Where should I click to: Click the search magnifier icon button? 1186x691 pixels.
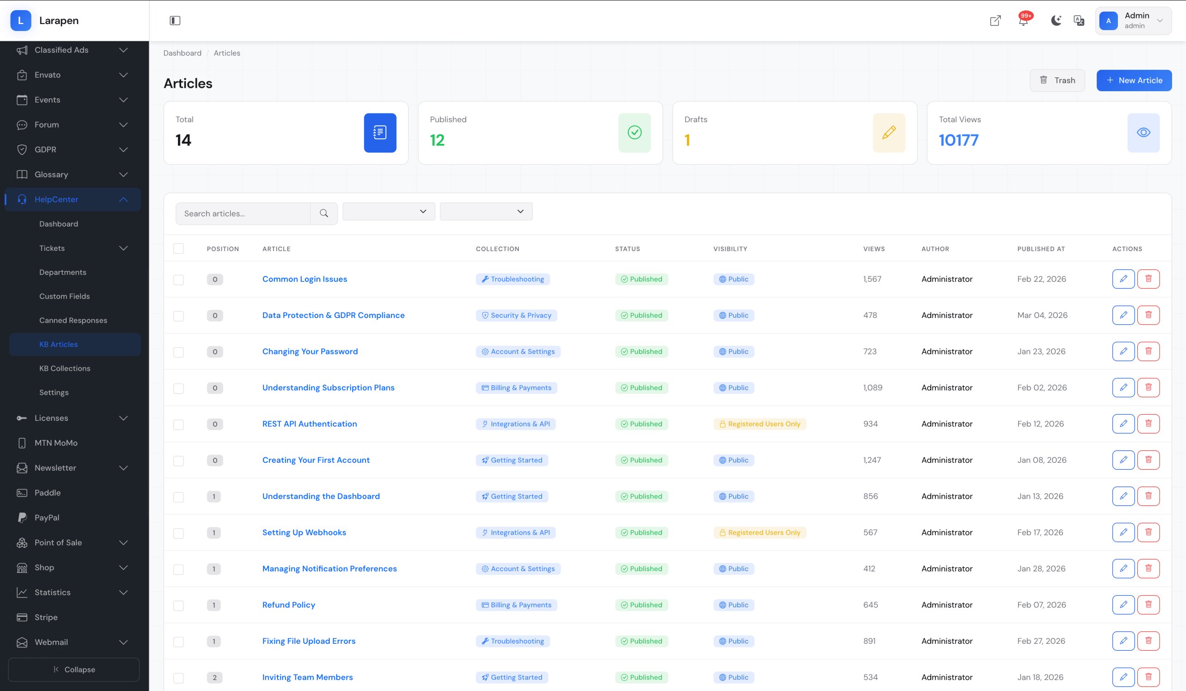pyautogui.click(x=324, y=213)
